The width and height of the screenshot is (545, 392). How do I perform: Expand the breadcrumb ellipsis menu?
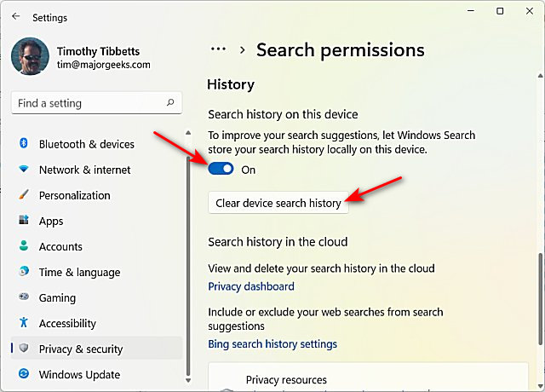pos(219,50)
